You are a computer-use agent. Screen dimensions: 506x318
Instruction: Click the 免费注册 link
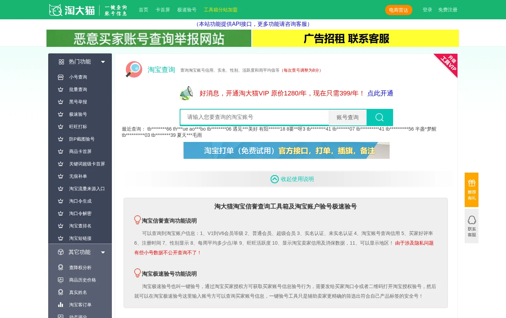(x=448, y=10)
